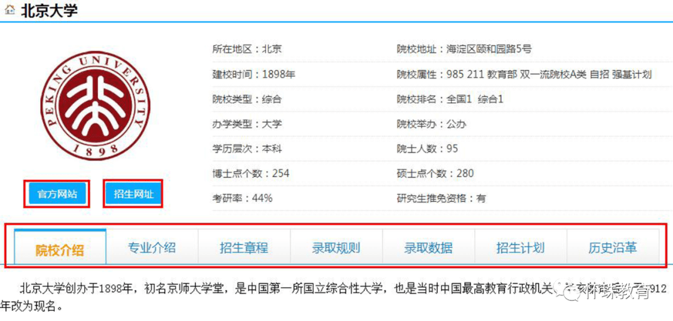Switch to the 专业介绍 tab
This screenshot has height=321, width=673.
[x=152, y=248]
